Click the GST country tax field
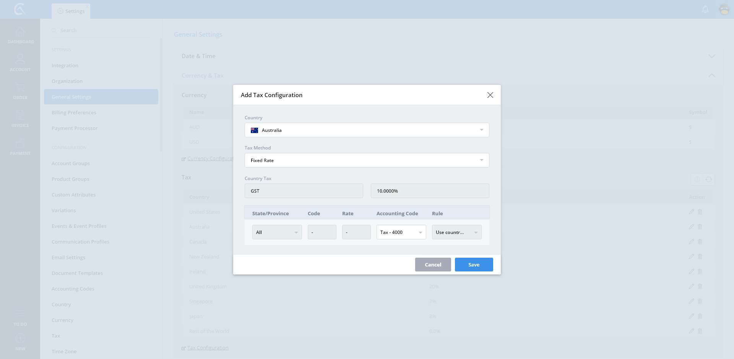 coord(304,191)
